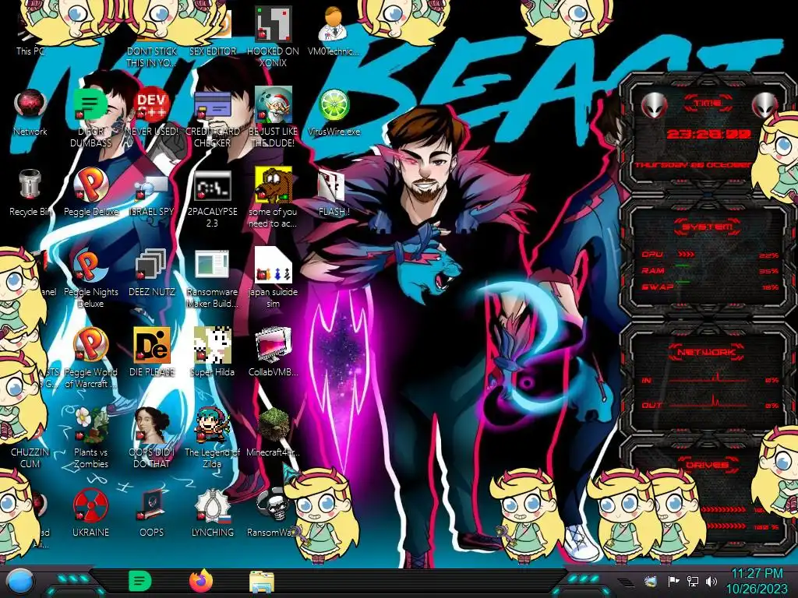Screen dimensions: 798x598
Task: Click the NETWORK widget header
Action: click(x=708, y=352)
